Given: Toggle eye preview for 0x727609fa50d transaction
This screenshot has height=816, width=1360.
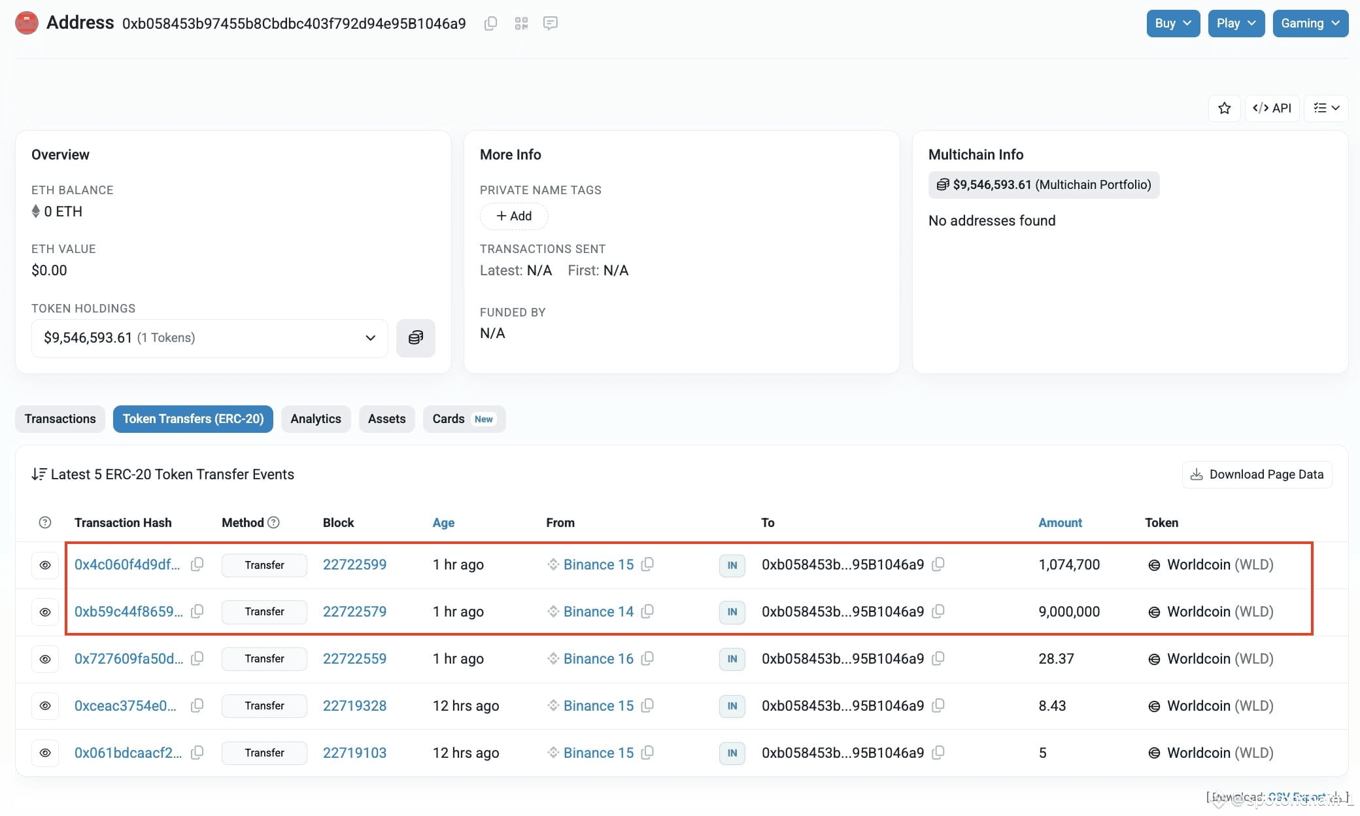Looking at the screenshot, I should coord(45,659).
